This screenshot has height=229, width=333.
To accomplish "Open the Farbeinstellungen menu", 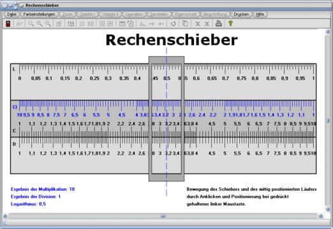I will click(x=39, y=14).
